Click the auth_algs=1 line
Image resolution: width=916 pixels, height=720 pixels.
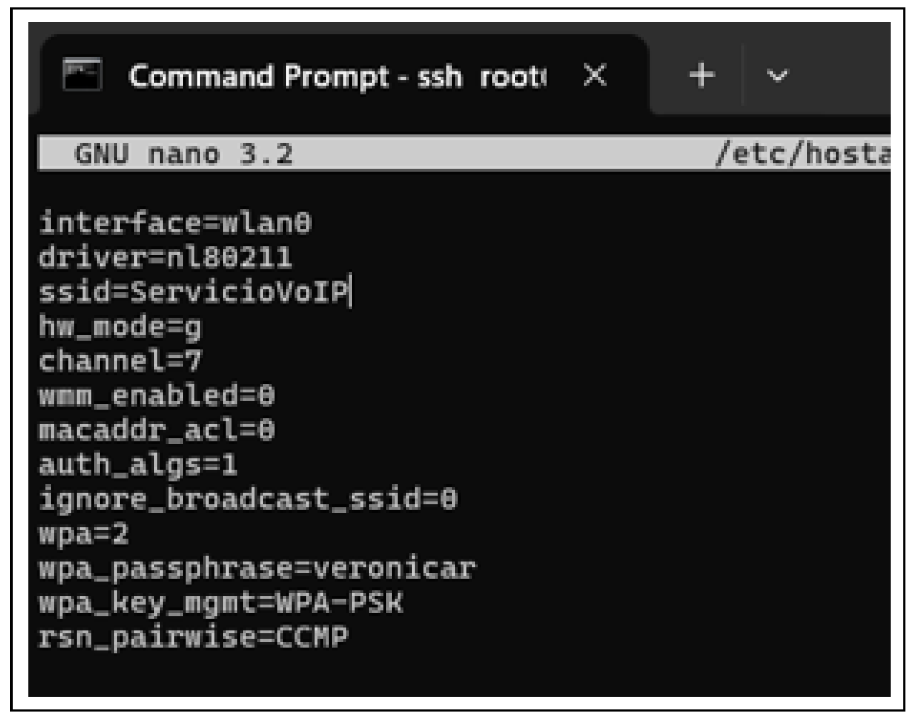(x=138, y=465)
